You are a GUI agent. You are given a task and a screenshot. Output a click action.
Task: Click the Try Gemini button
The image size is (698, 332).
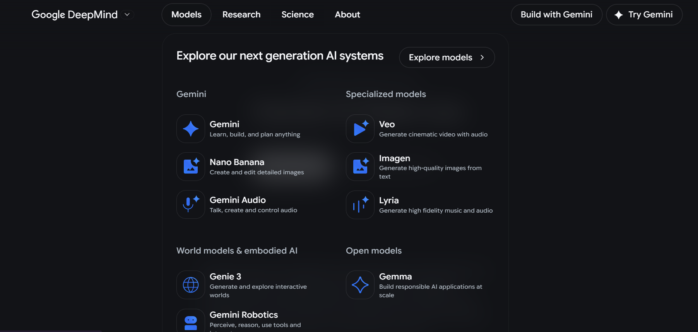pos(644,15)
